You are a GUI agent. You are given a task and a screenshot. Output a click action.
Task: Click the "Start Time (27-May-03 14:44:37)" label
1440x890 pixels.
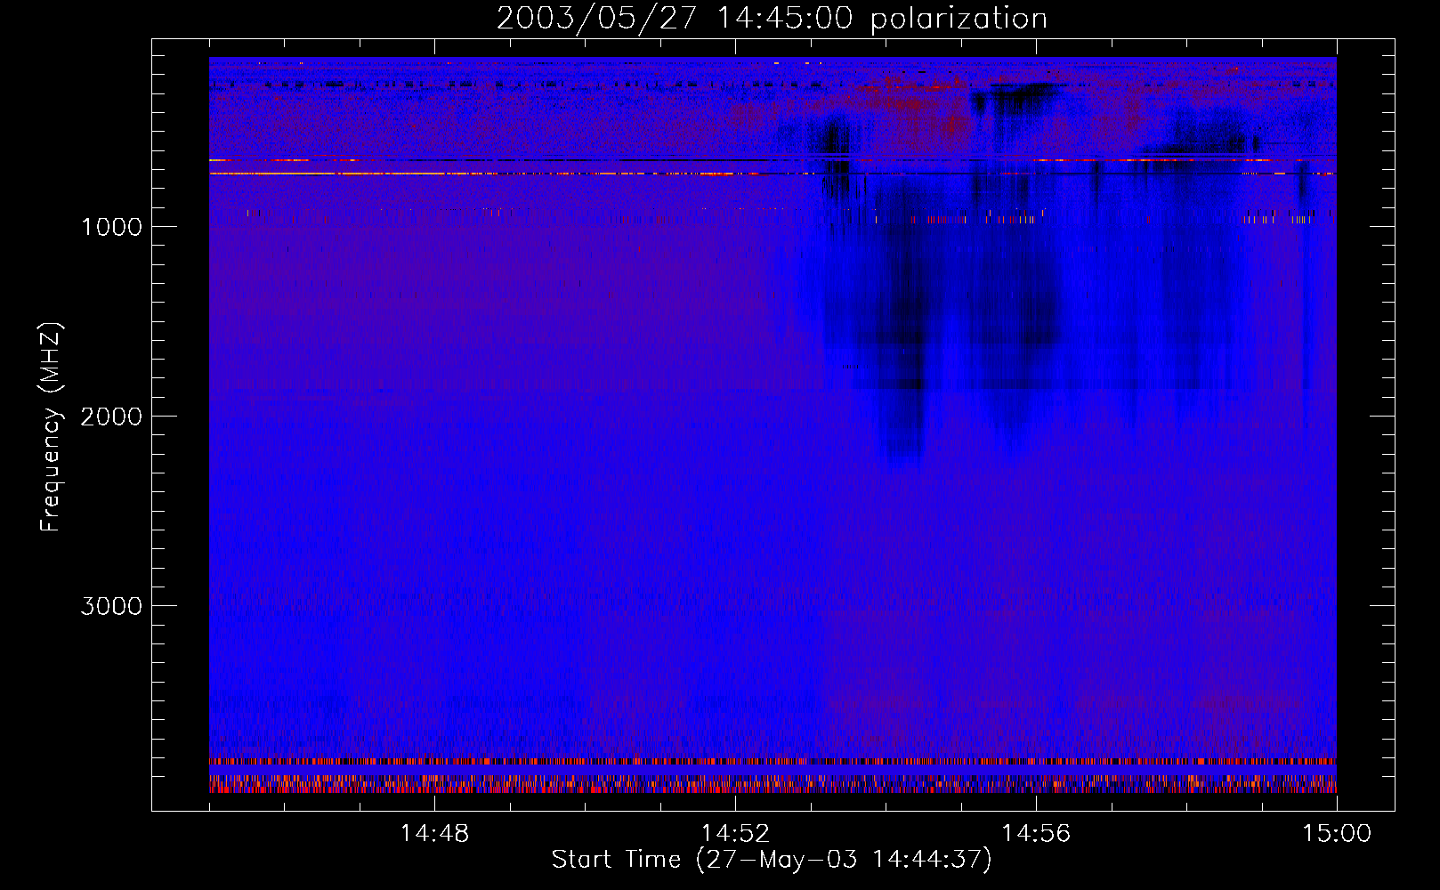point(772,860)
